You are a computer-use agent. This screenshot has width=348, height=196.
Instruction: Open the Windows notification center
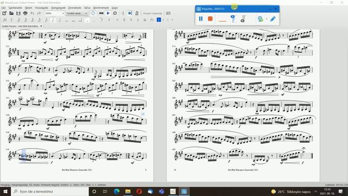[x=341, y=191]
